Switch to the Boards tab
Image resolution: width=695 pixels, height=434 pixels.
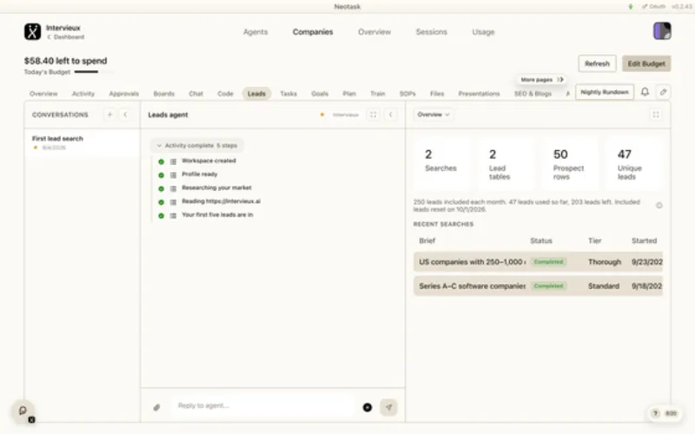click(x=164, y=94)
